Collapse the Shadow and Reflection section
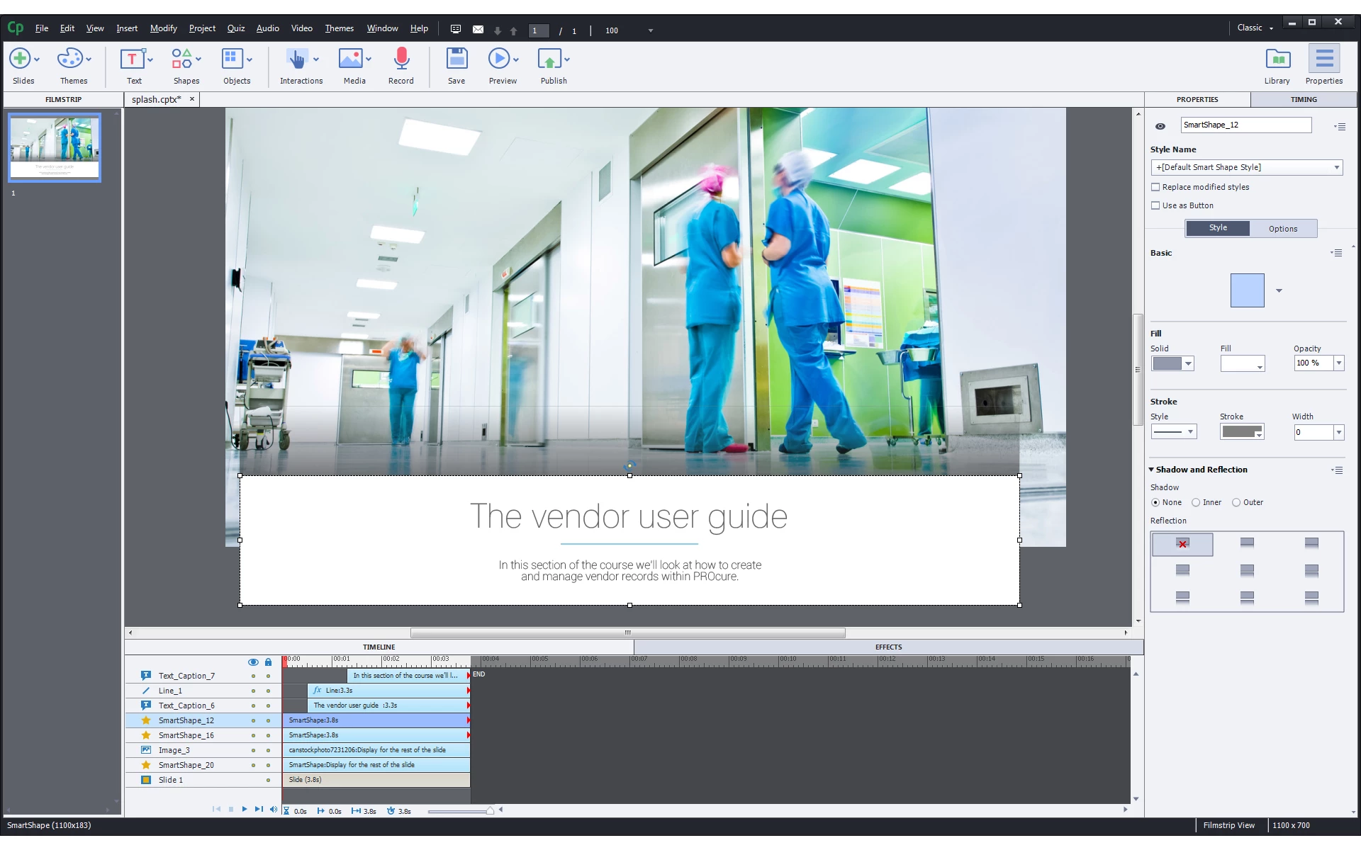This screenshot has width=1361, height=850. [x=1152, y=470]
